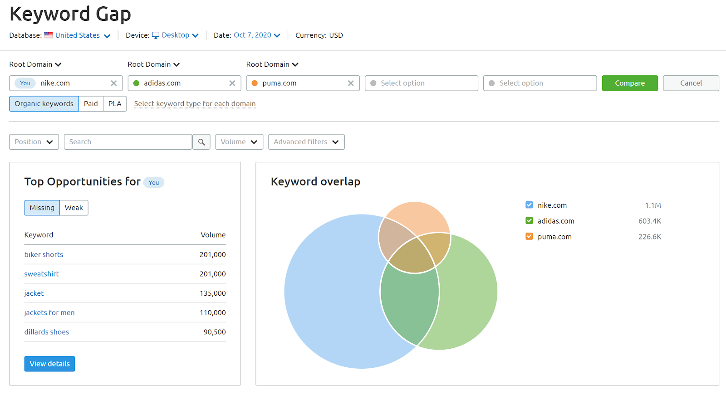The image size is (726, 395).
Task: Open the 'biker shorts' keyword link
Action: click(x=44, y=254)
